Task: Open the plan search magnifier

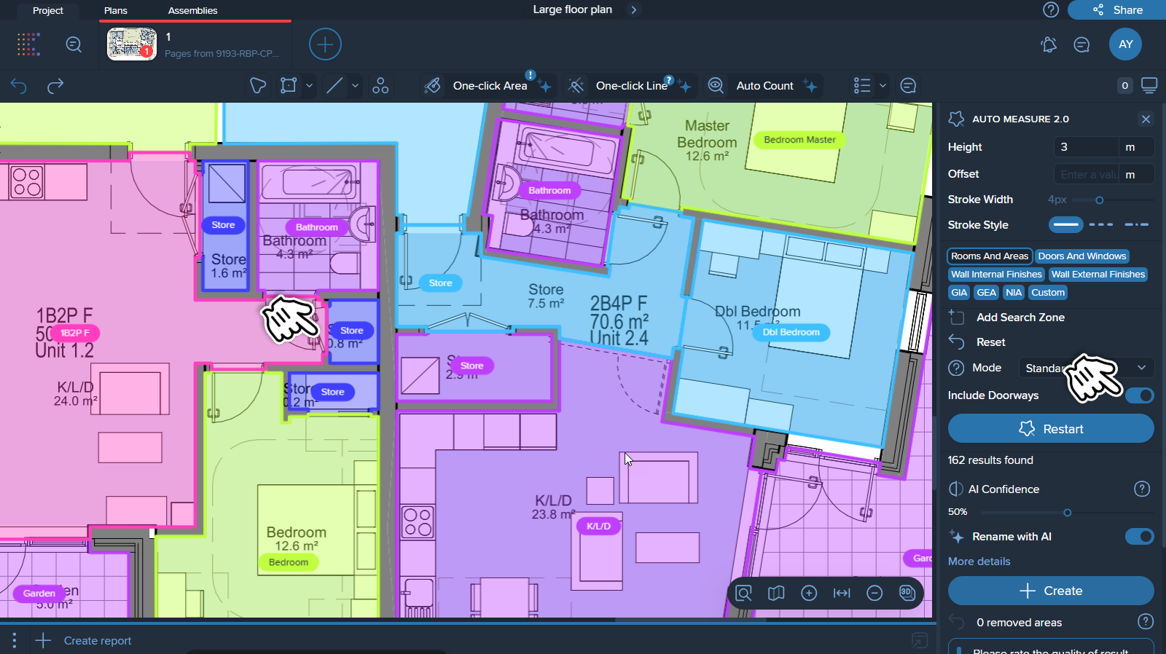Action: point(74,44)
